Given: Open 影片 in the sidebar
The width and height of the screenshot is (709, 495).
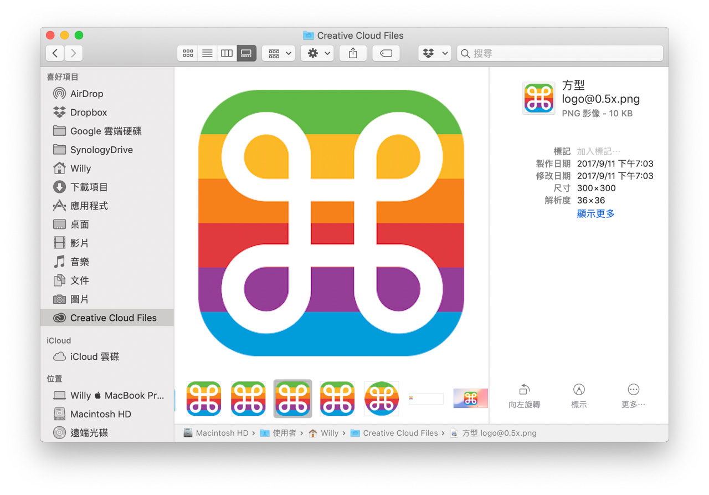Looking at the screenshot, I should click(x=107, y=243).
